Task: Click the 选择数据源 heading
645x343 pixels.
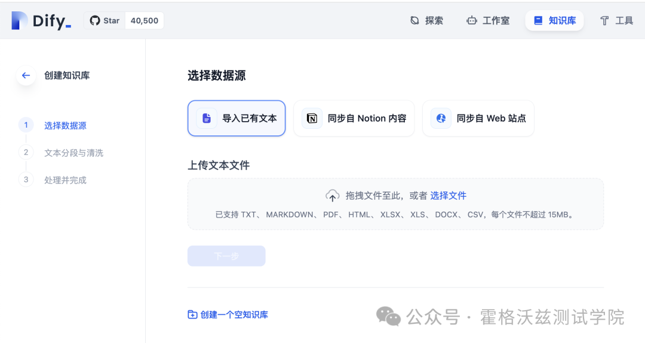Action: (217, 76)
